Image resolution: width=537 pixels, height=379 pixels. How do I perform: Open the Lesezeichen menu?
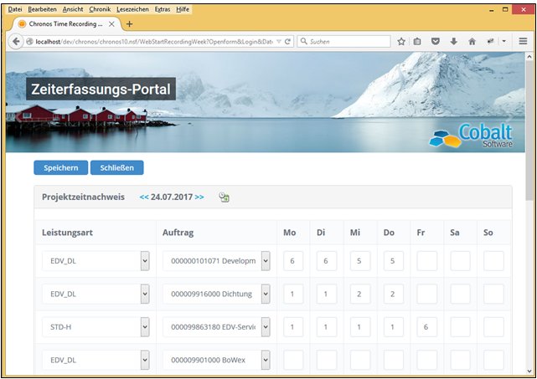click(x=132, y=8)
